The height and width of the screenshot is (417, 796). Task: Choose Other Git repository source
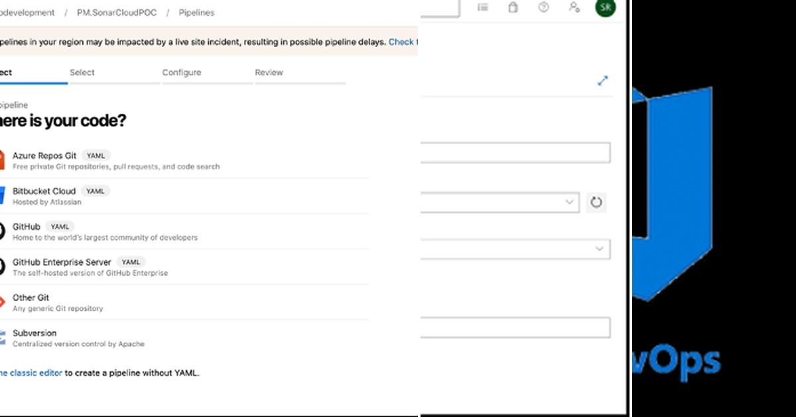31,297
